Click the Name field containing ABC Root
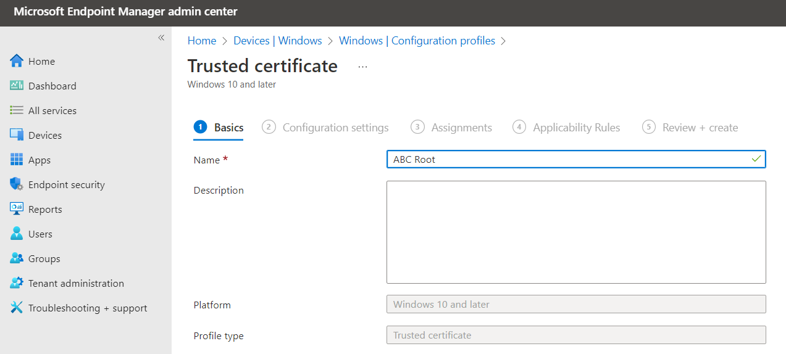This screenshot has width=786, height=354. [x=568, y=159]
